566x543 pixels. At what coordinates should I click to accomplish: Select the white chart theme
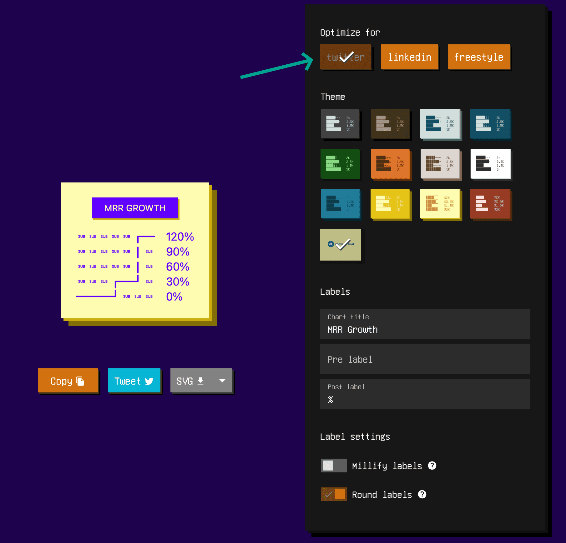[x=490, y=163]
